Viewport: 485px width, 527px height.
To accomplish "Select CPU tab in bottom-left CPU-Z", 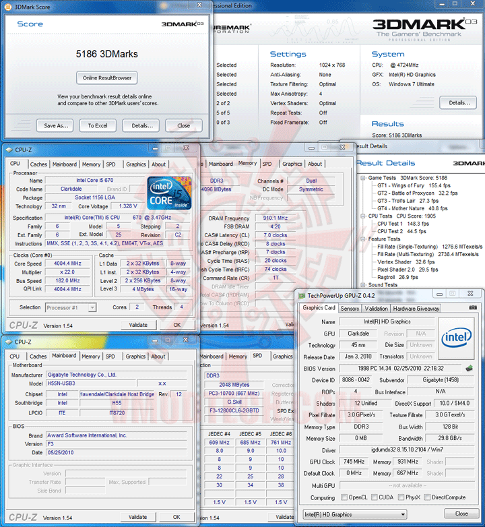I will pos(14,356).
